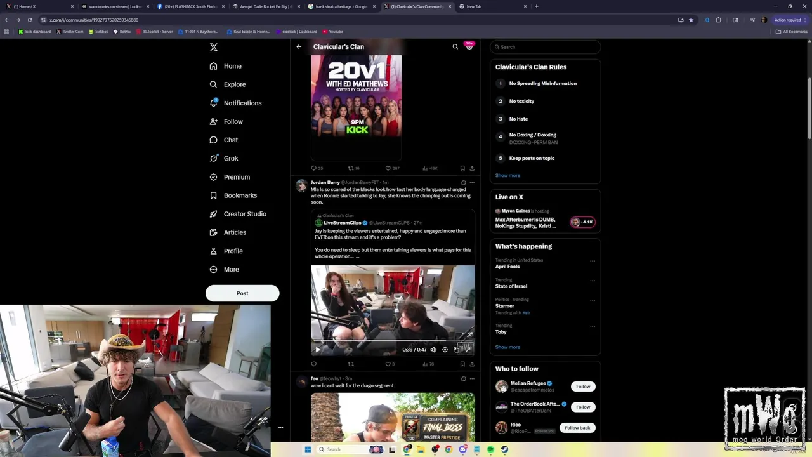
Task: Like Jordan Barry's post with 3 likes
Action: tap(390, 364)
